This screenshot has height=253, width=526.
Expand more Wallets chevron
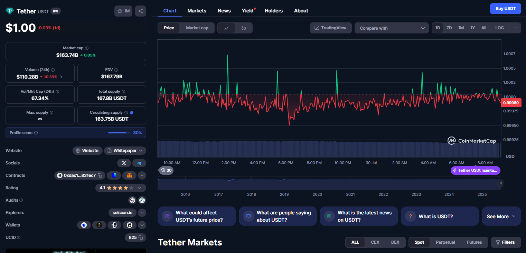pos(142,225)
